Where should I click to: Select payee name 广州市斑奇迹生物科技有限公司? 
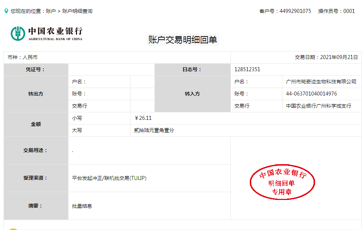point(321,82)
